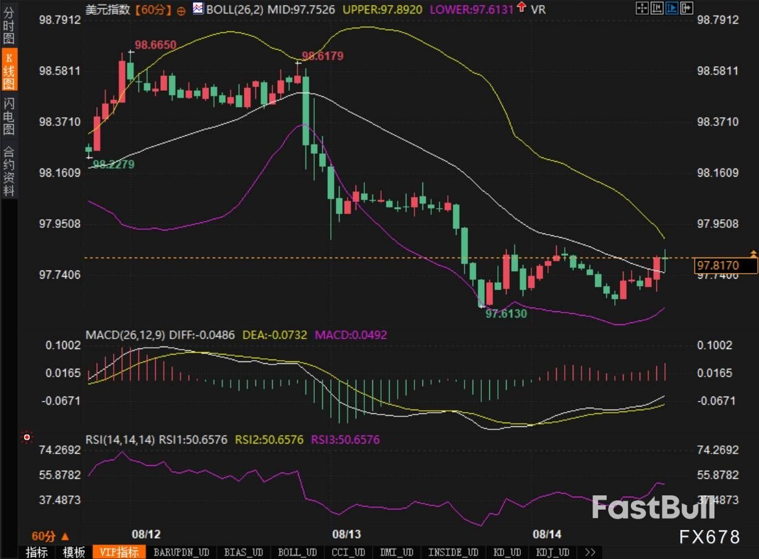759x559 pixels.
Task: Click the orange arrow marker on right price axis
Action: [x=753, y=254]
